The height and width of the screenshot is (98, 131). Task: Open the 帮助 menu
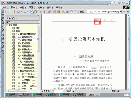click(59, 8)
